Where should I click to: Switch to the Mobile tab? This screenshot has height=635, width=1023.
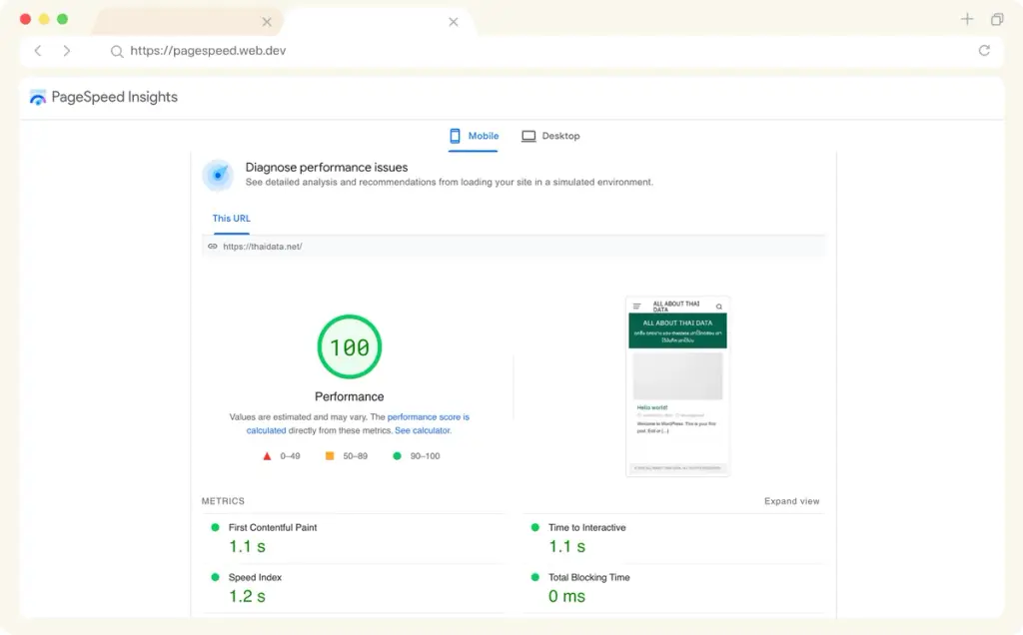(x=474, y=136)
